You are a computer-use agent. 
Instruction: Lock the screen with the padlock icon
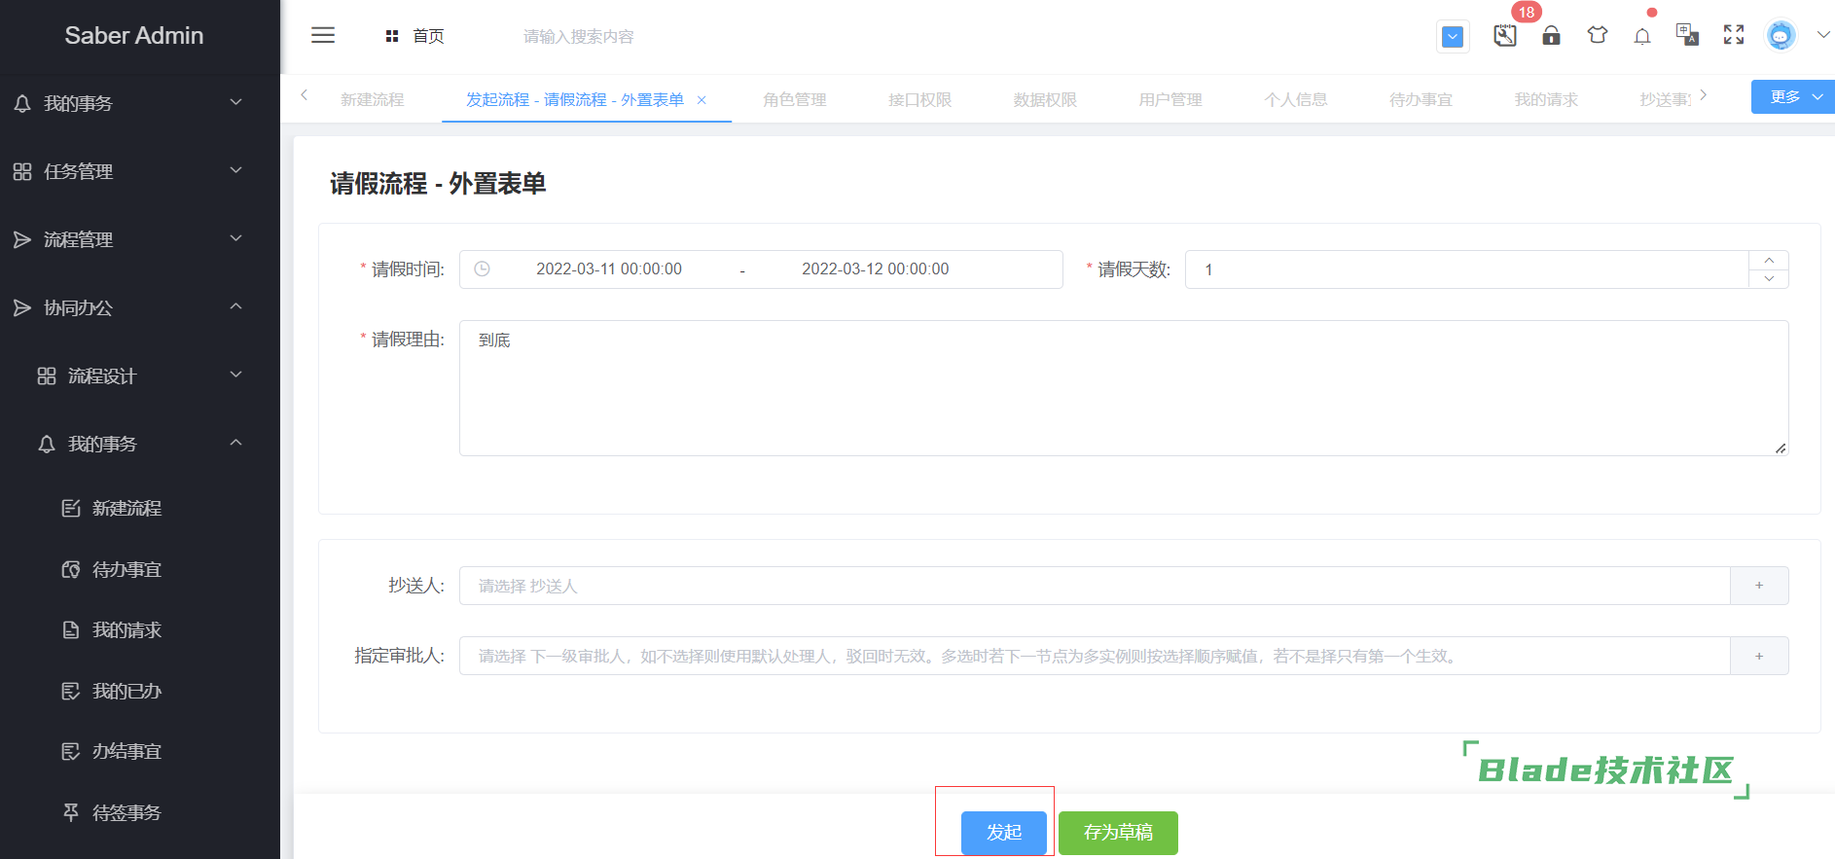point(1551,36)
